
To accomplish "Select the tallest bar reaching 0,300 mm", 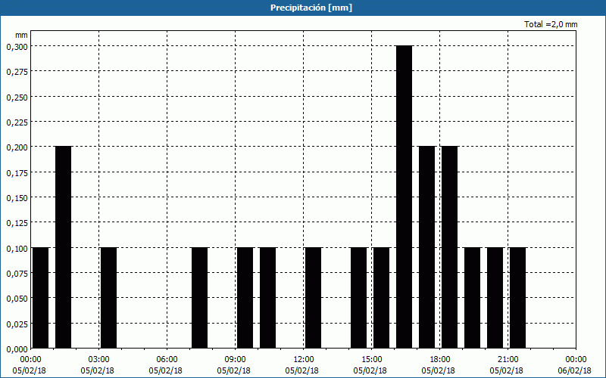I will [x=405, y=197].
